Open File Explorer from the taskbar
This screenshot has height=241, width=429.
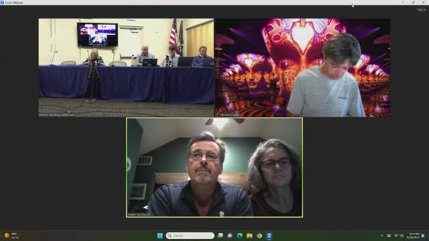pos(249,236)
